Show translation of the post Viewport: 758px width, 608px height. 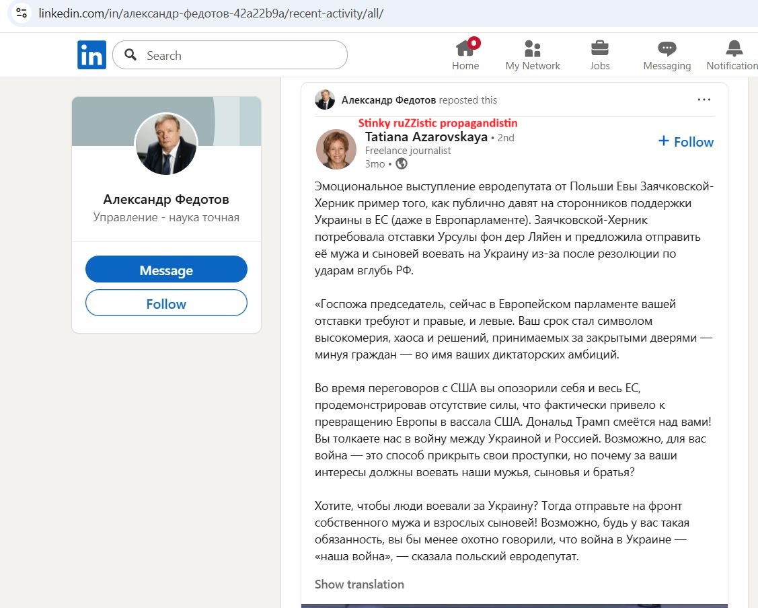359,584
